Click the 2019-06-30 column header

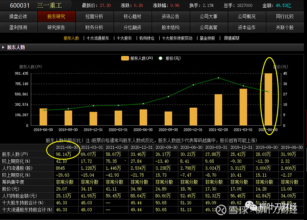292,147
